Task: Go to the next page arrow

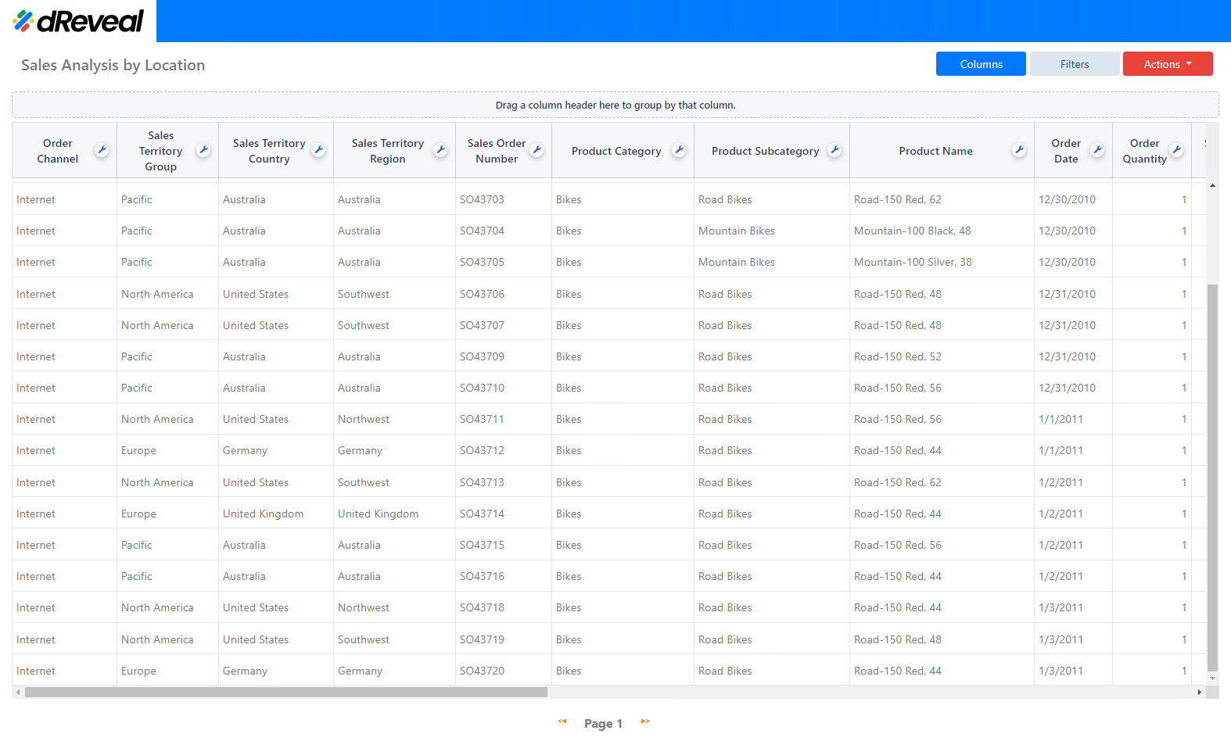Action: [x=645, y=721]
